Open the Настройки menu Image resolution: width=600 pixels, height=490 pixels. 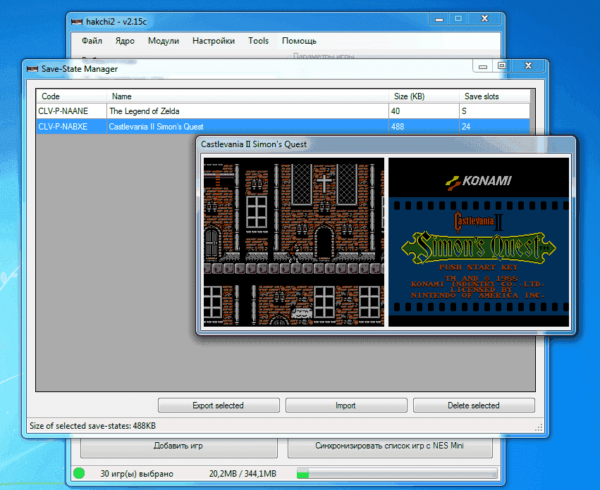[214, 41]
